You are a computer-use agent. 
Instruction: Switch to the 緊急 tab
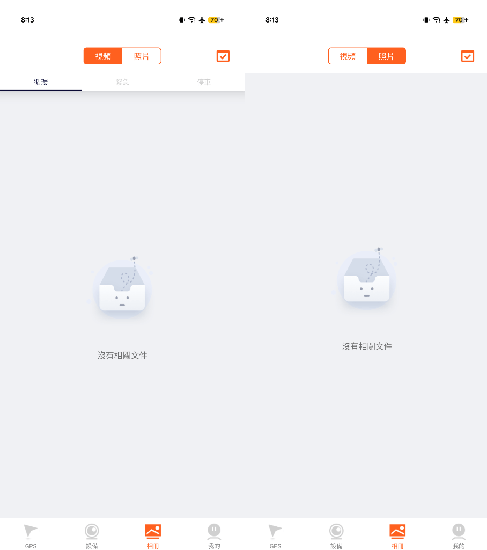pos(122,82)
